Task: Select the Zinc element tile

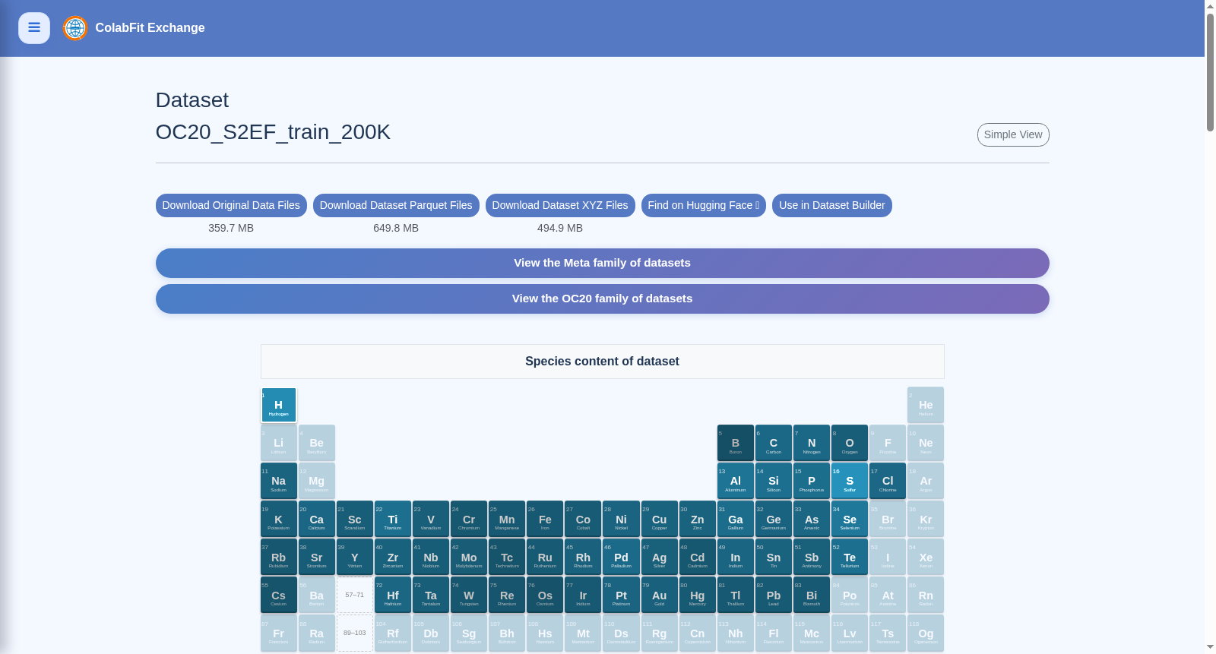Action: [698, 519]
